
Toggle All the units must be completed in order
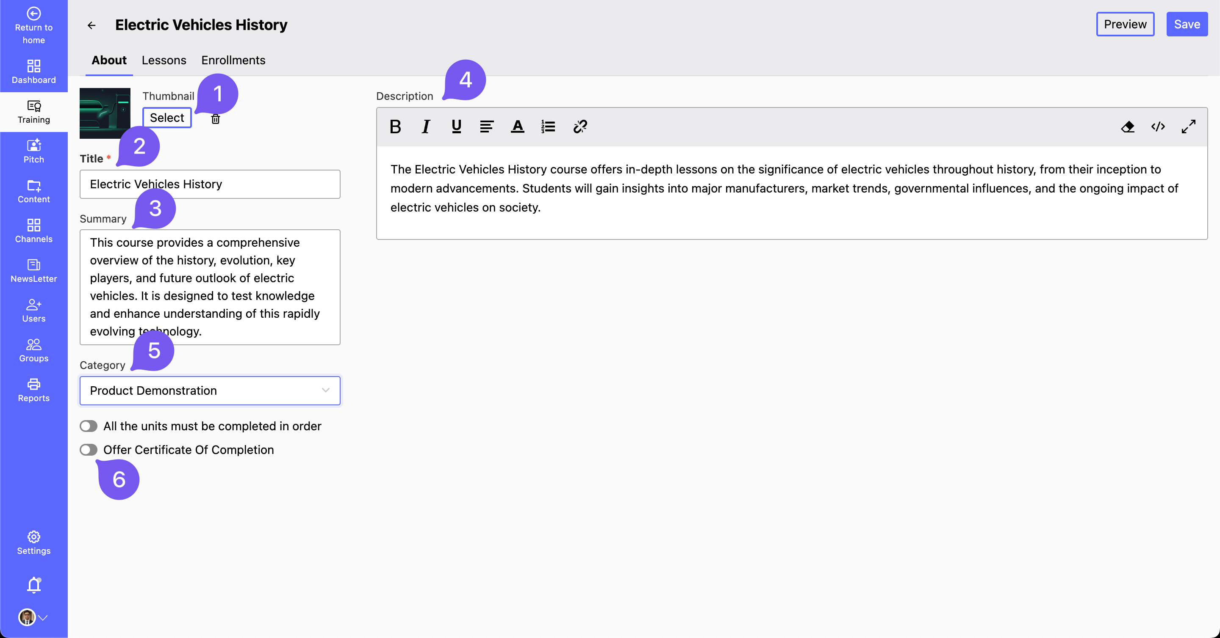[x=89, y=426]
